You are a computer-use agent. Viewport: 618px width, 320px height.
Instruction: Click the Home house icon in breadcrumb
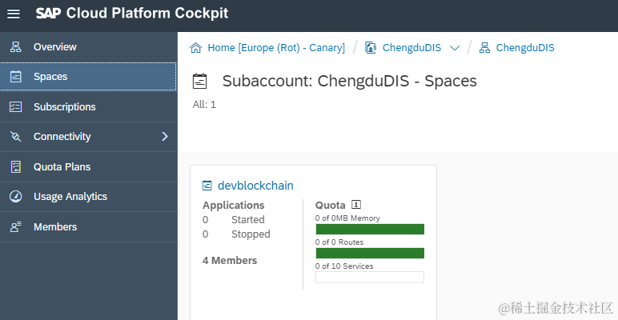coord(196,48)
